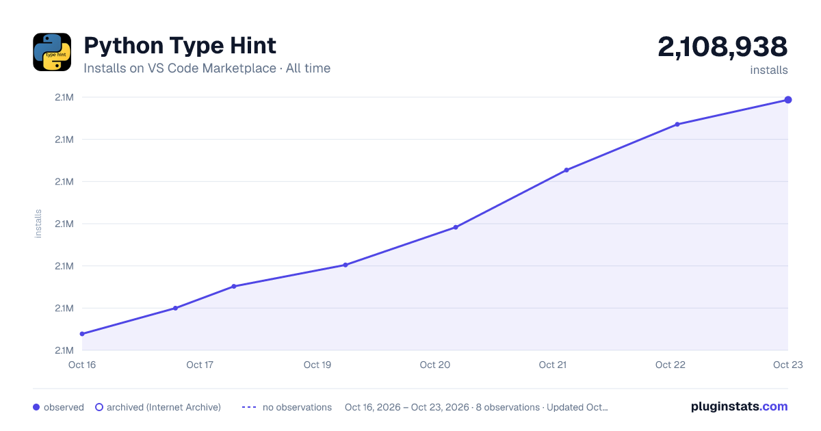
Task: Click the no observations legend label
Action: tap(297, 407)
